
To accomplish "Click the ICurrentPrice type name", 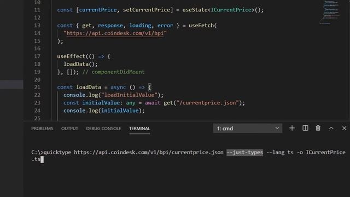I will click(x=231, y=10).
